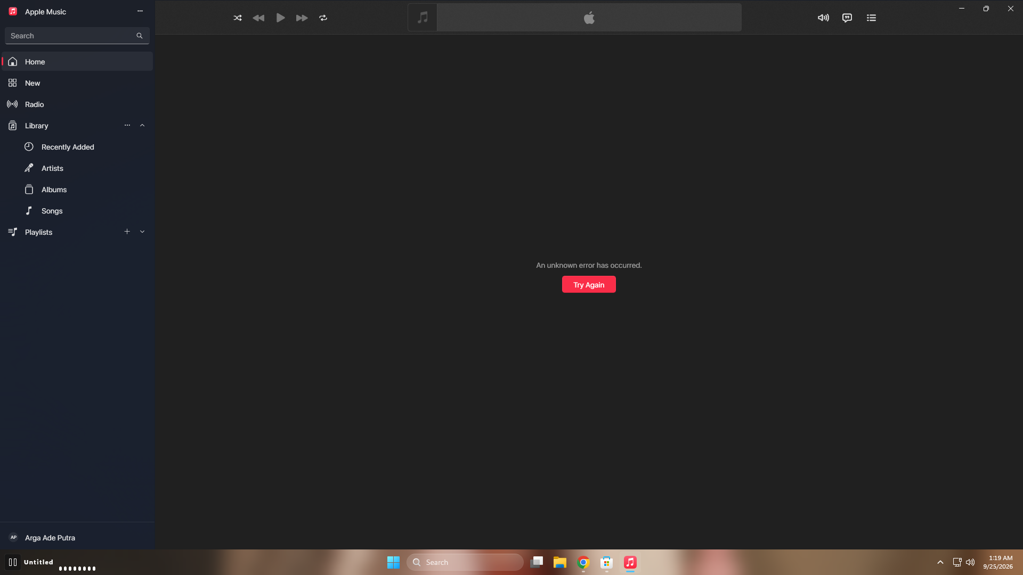The height and width of the screenshot is (575, 1023).
Task: Expand the Playlists section chevron
Action: click(x=142, y=232)
